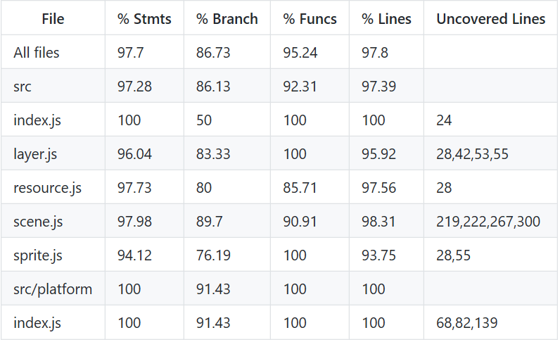Click uncovered lines 28,42,53,55 cell
The width and height of the screenshot is (560, 342).
[472, 154]
